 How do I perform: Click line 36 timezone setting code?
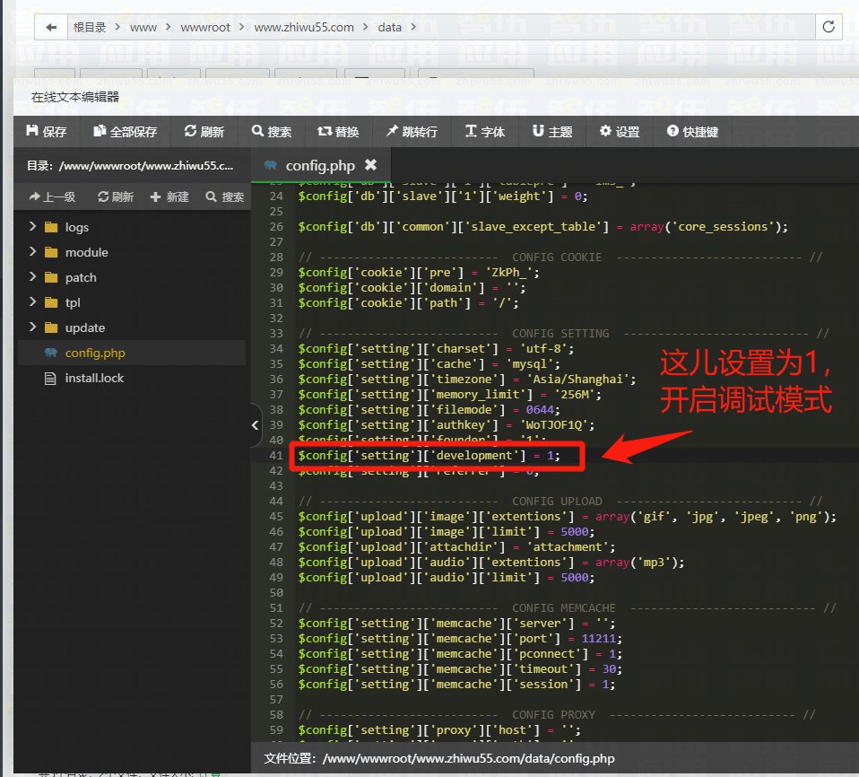(467, 380)
